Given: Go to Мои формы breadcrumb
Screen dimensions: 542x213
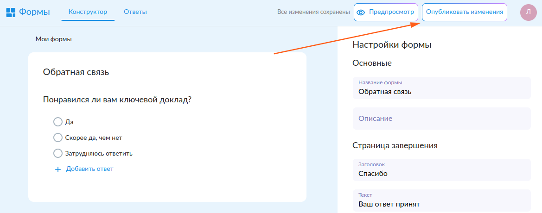Looking at the screenshot, I should point(54,39).
